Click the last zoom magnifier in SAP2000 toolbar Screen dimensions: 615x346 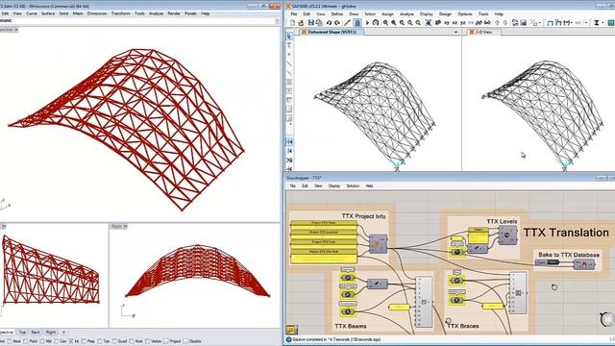[418, 23]
